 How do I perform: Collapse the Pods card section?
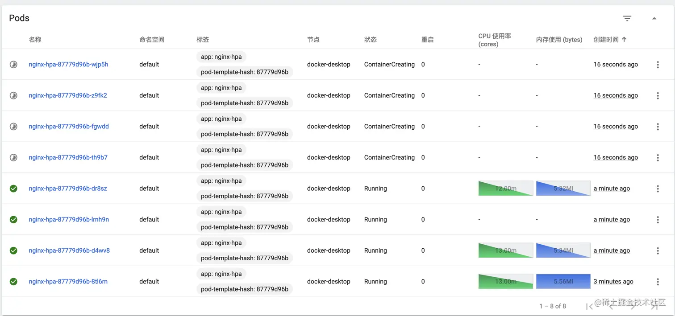[654, 18]
